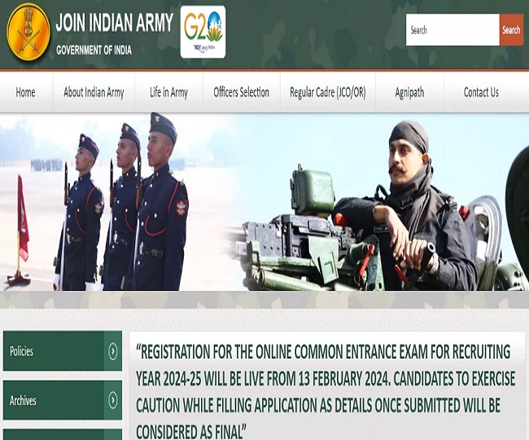This screenshot has width=529, height=440.
Task: Click the parade soldiers banner photo
Action: point(122,202)
